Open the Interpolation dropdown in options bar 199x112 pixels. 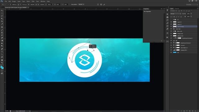(81, 4)
